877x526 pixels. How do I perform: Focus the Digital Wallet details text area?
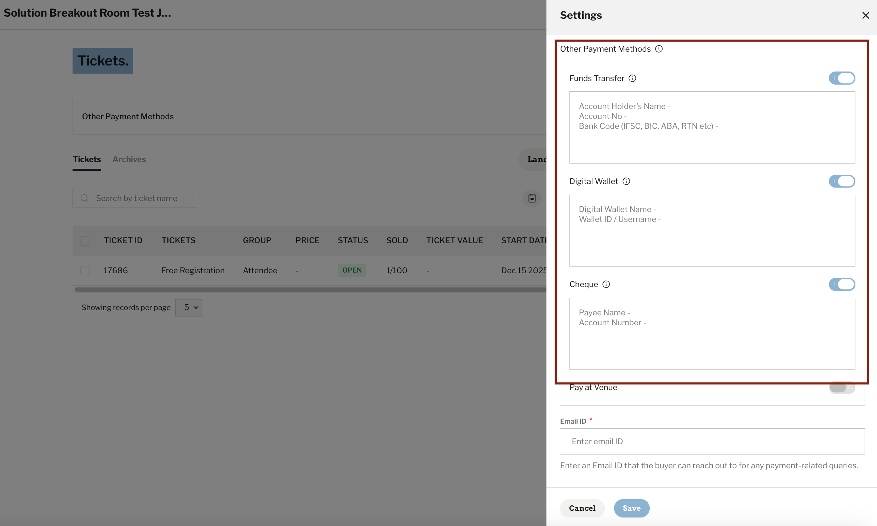(x=712, y=231)
